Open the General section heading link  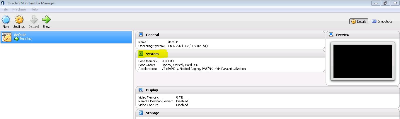point(152,35)
